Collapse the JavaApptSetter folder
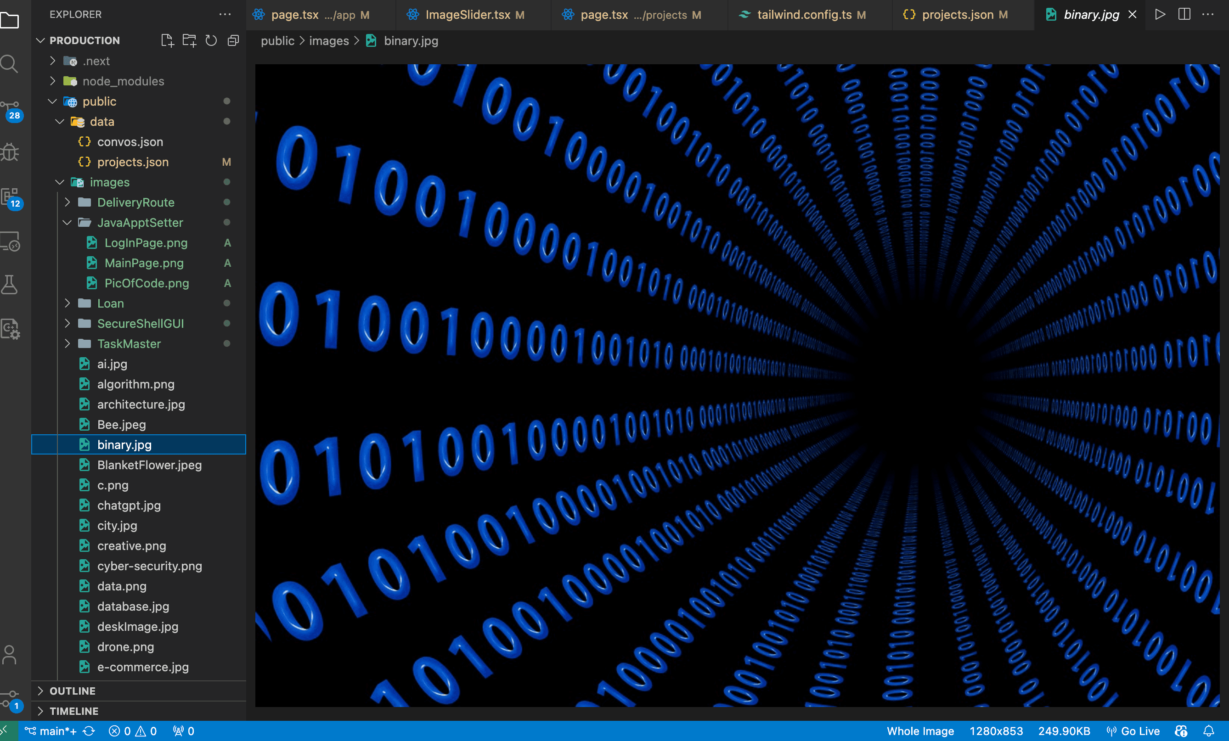The width and height of the screenshot is (1229, 741). 68,222
